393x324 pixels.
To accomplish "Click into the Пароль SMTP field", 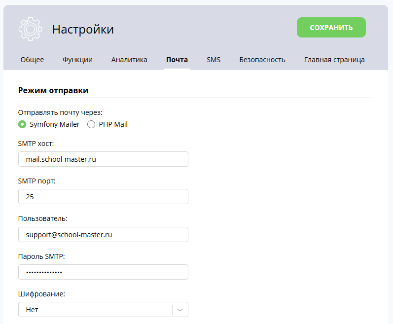I will pos(103,272).
